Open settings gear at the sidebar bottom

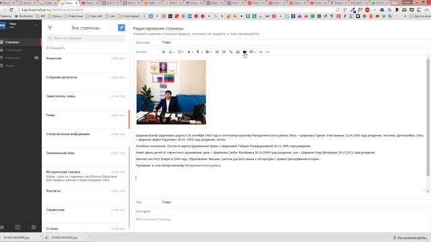(34, 227)
